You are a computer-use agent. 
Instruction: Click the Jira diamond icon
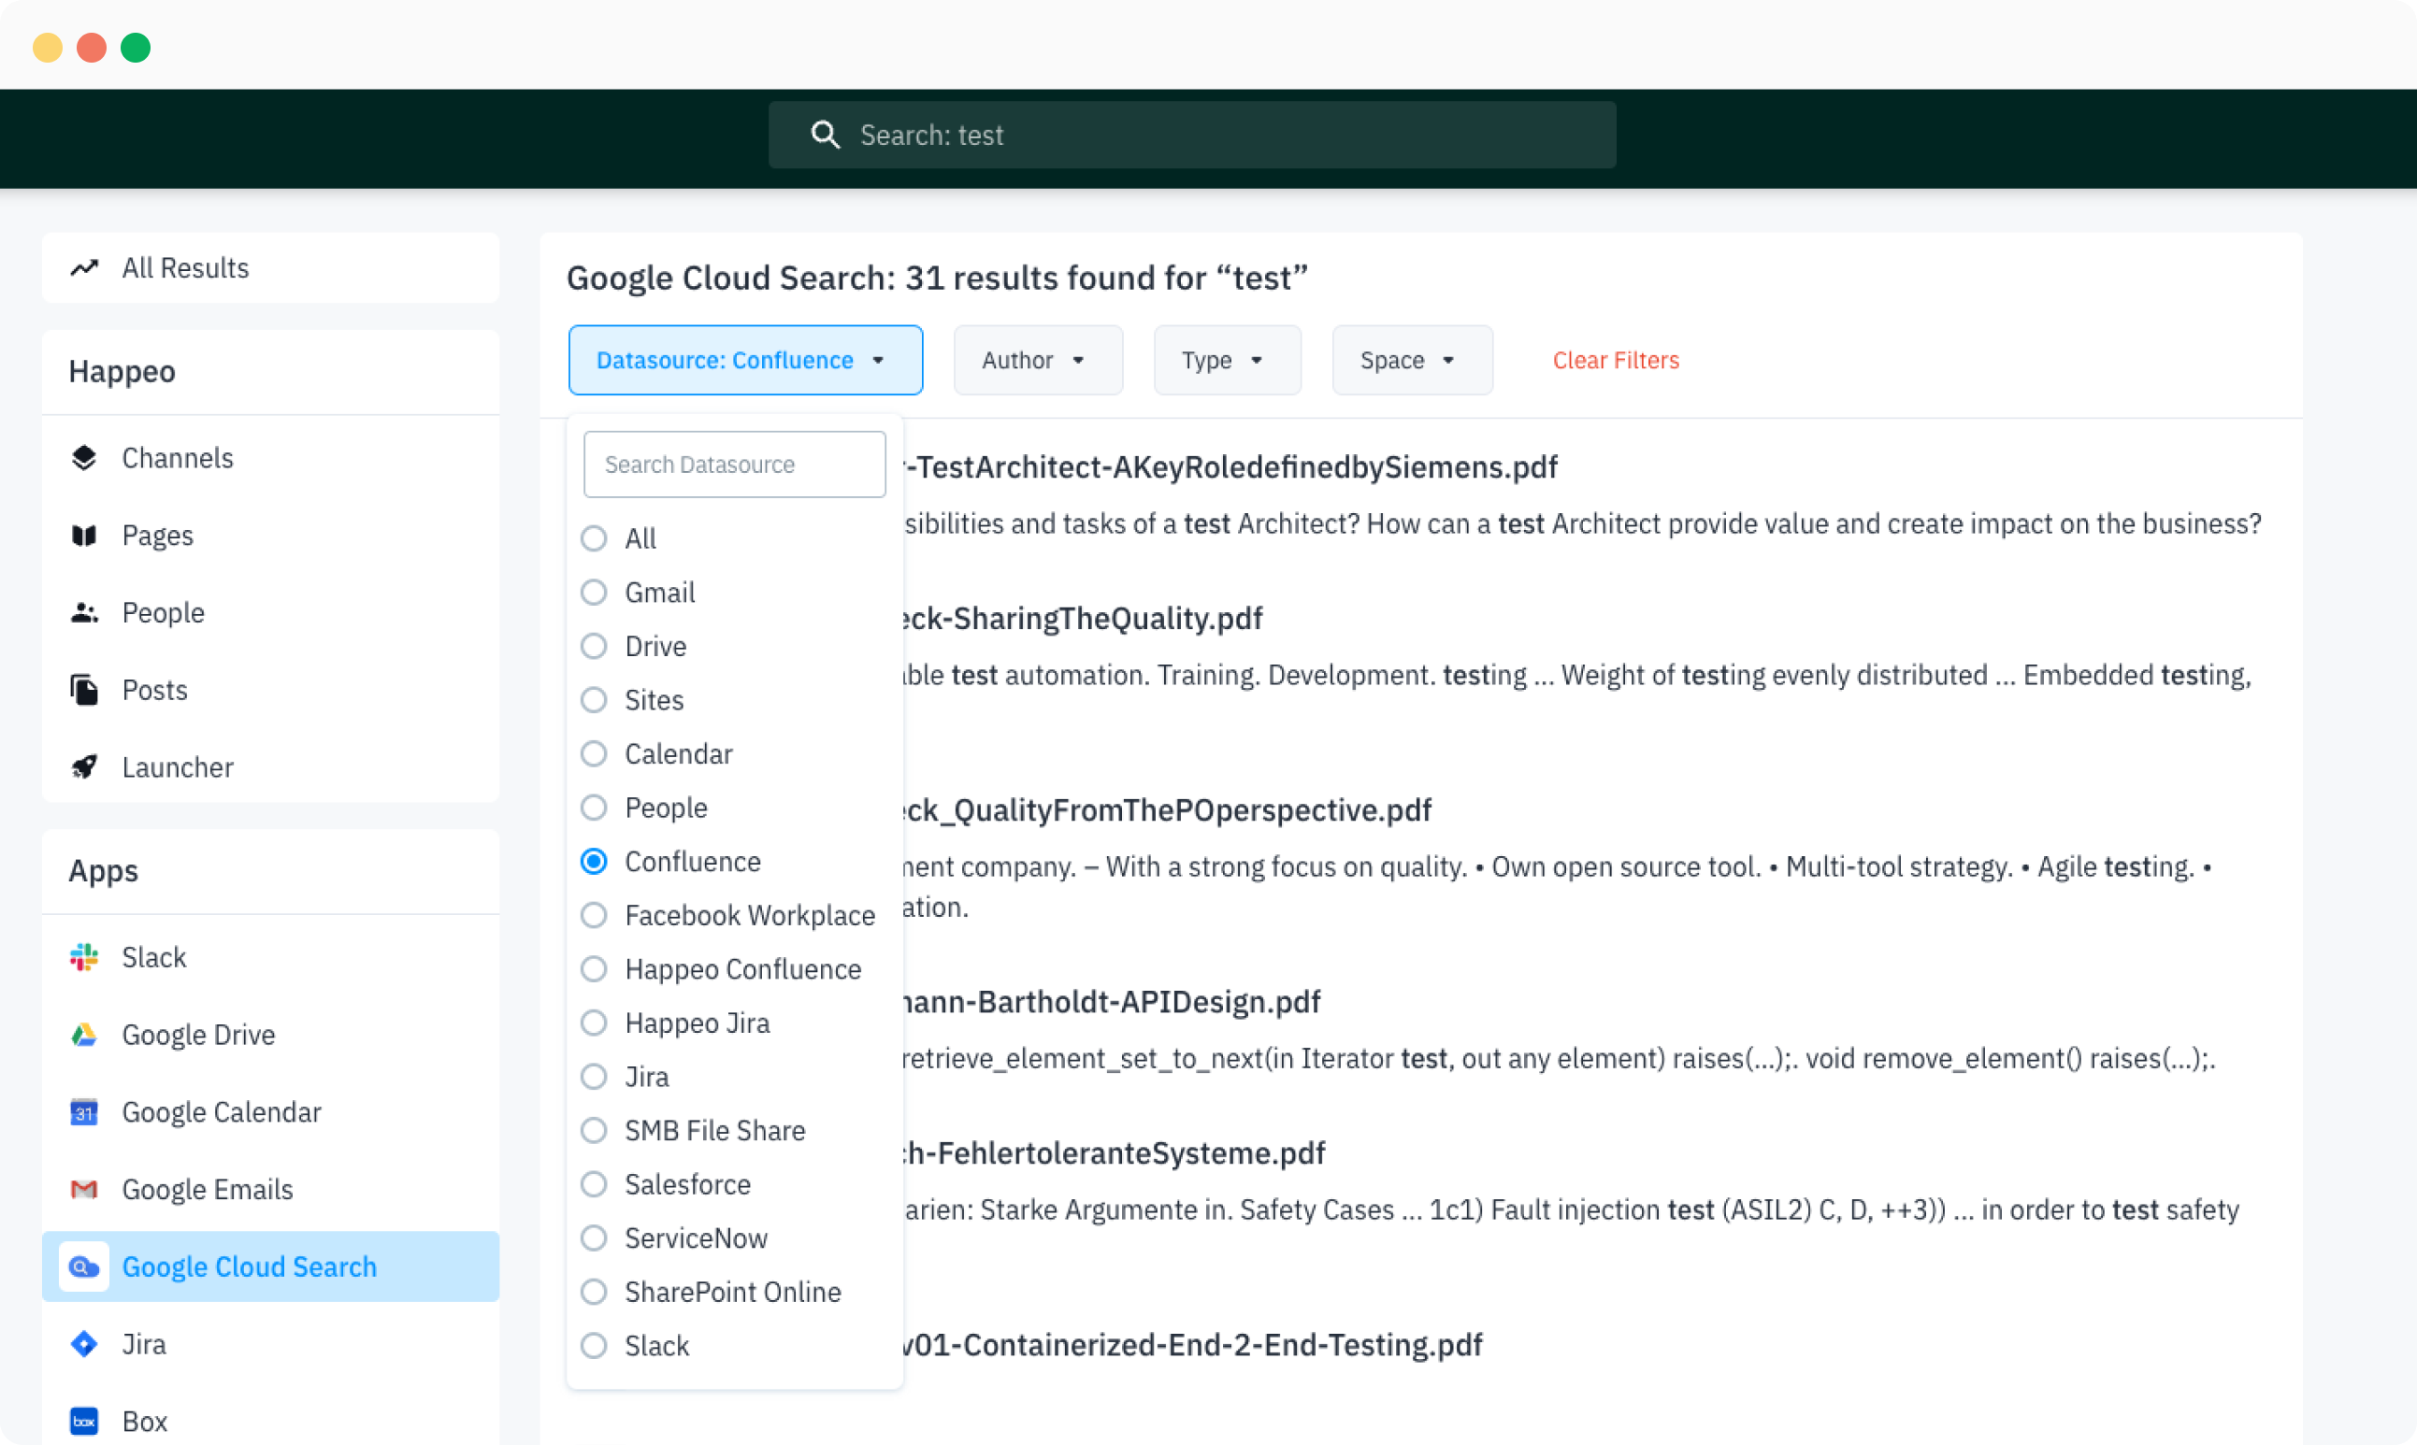[85, 1344]
